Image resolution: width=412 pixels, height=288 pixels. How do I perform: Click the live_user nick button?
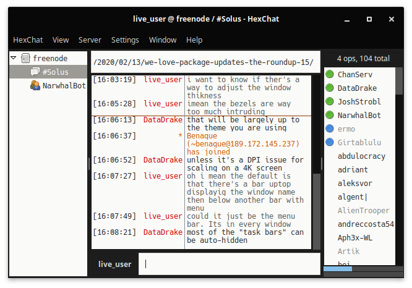pyautogui.click(x=115, y=264)
